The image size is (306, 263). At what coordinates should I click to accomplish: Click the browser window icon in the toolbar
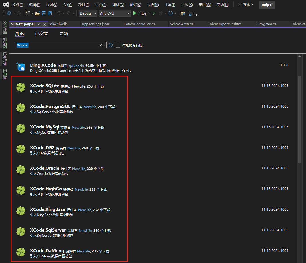click(x=191, y=13)
